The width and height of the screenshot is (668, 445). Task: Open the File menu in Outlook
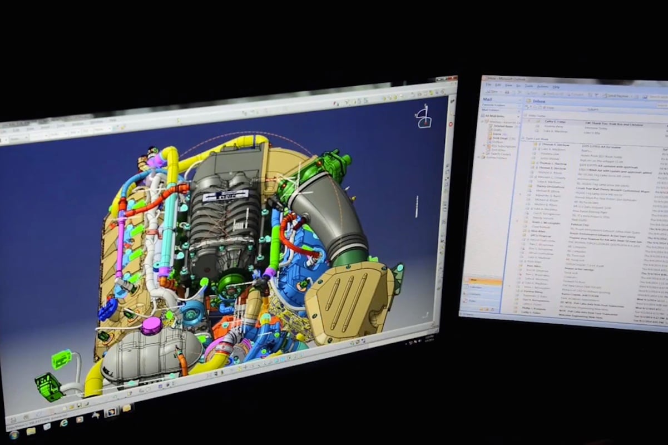click(x=488, y=85)
